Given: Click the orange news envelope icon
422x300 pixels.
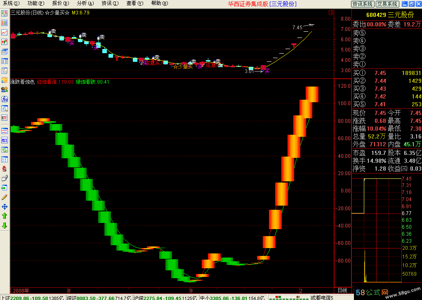Looking at the screenshot, I should (x=4, y=80).
